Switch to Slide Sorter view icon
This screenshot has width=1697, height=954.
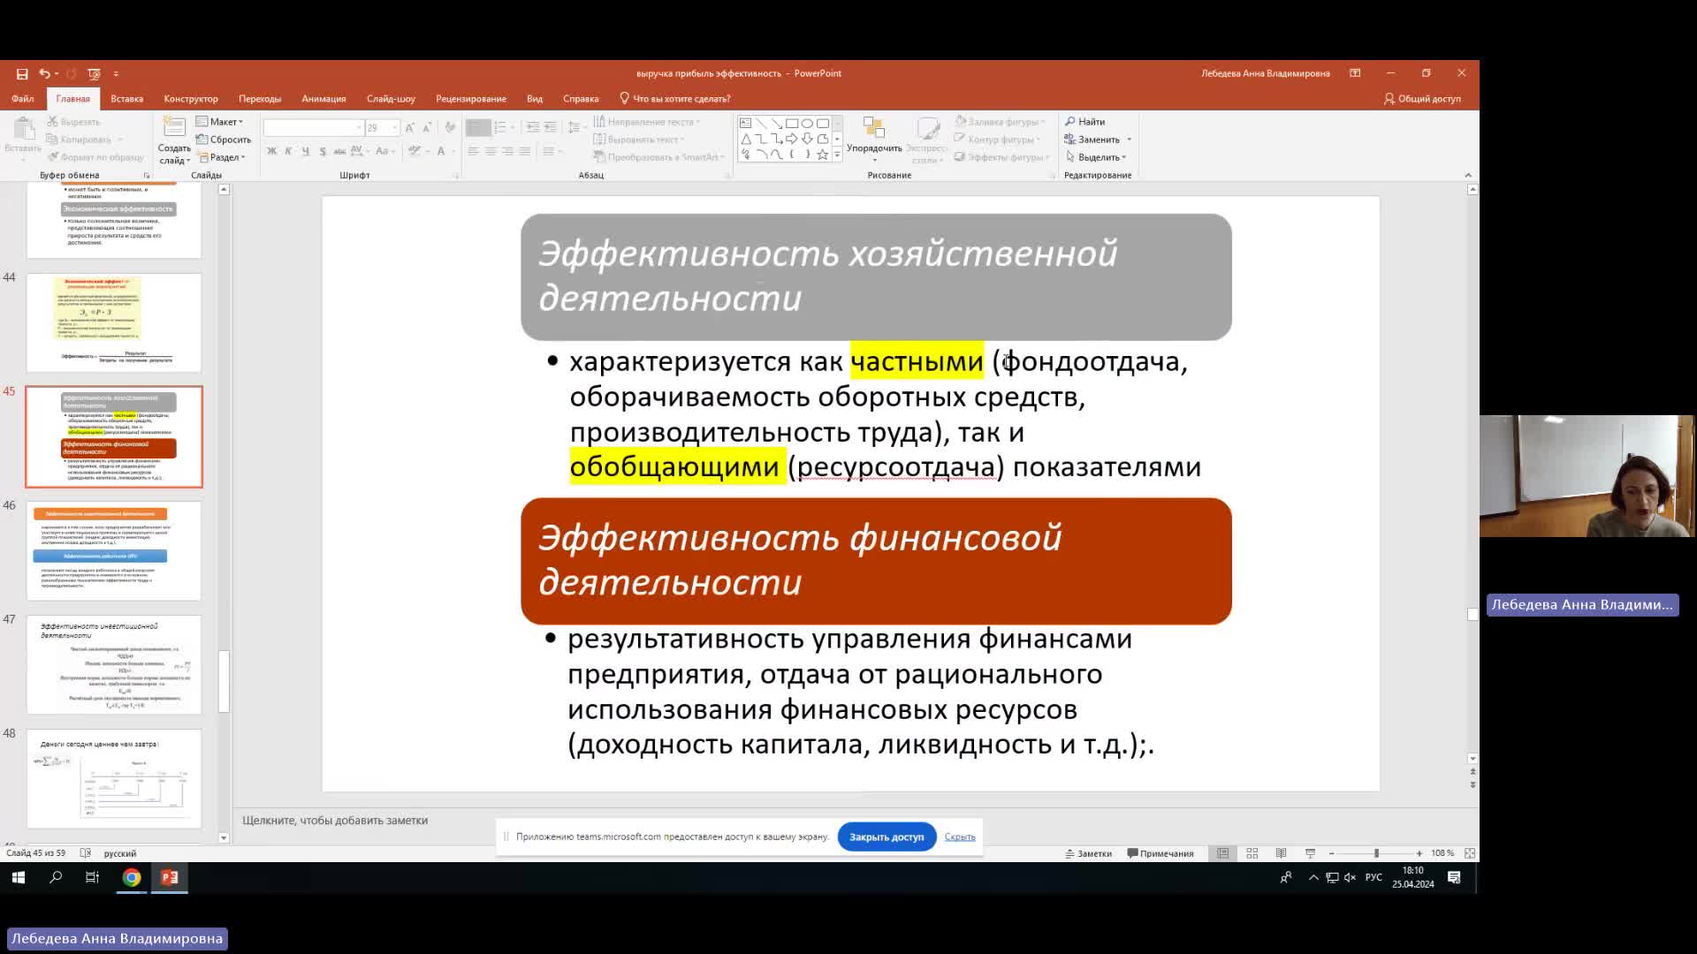[x=1252, y=853]
